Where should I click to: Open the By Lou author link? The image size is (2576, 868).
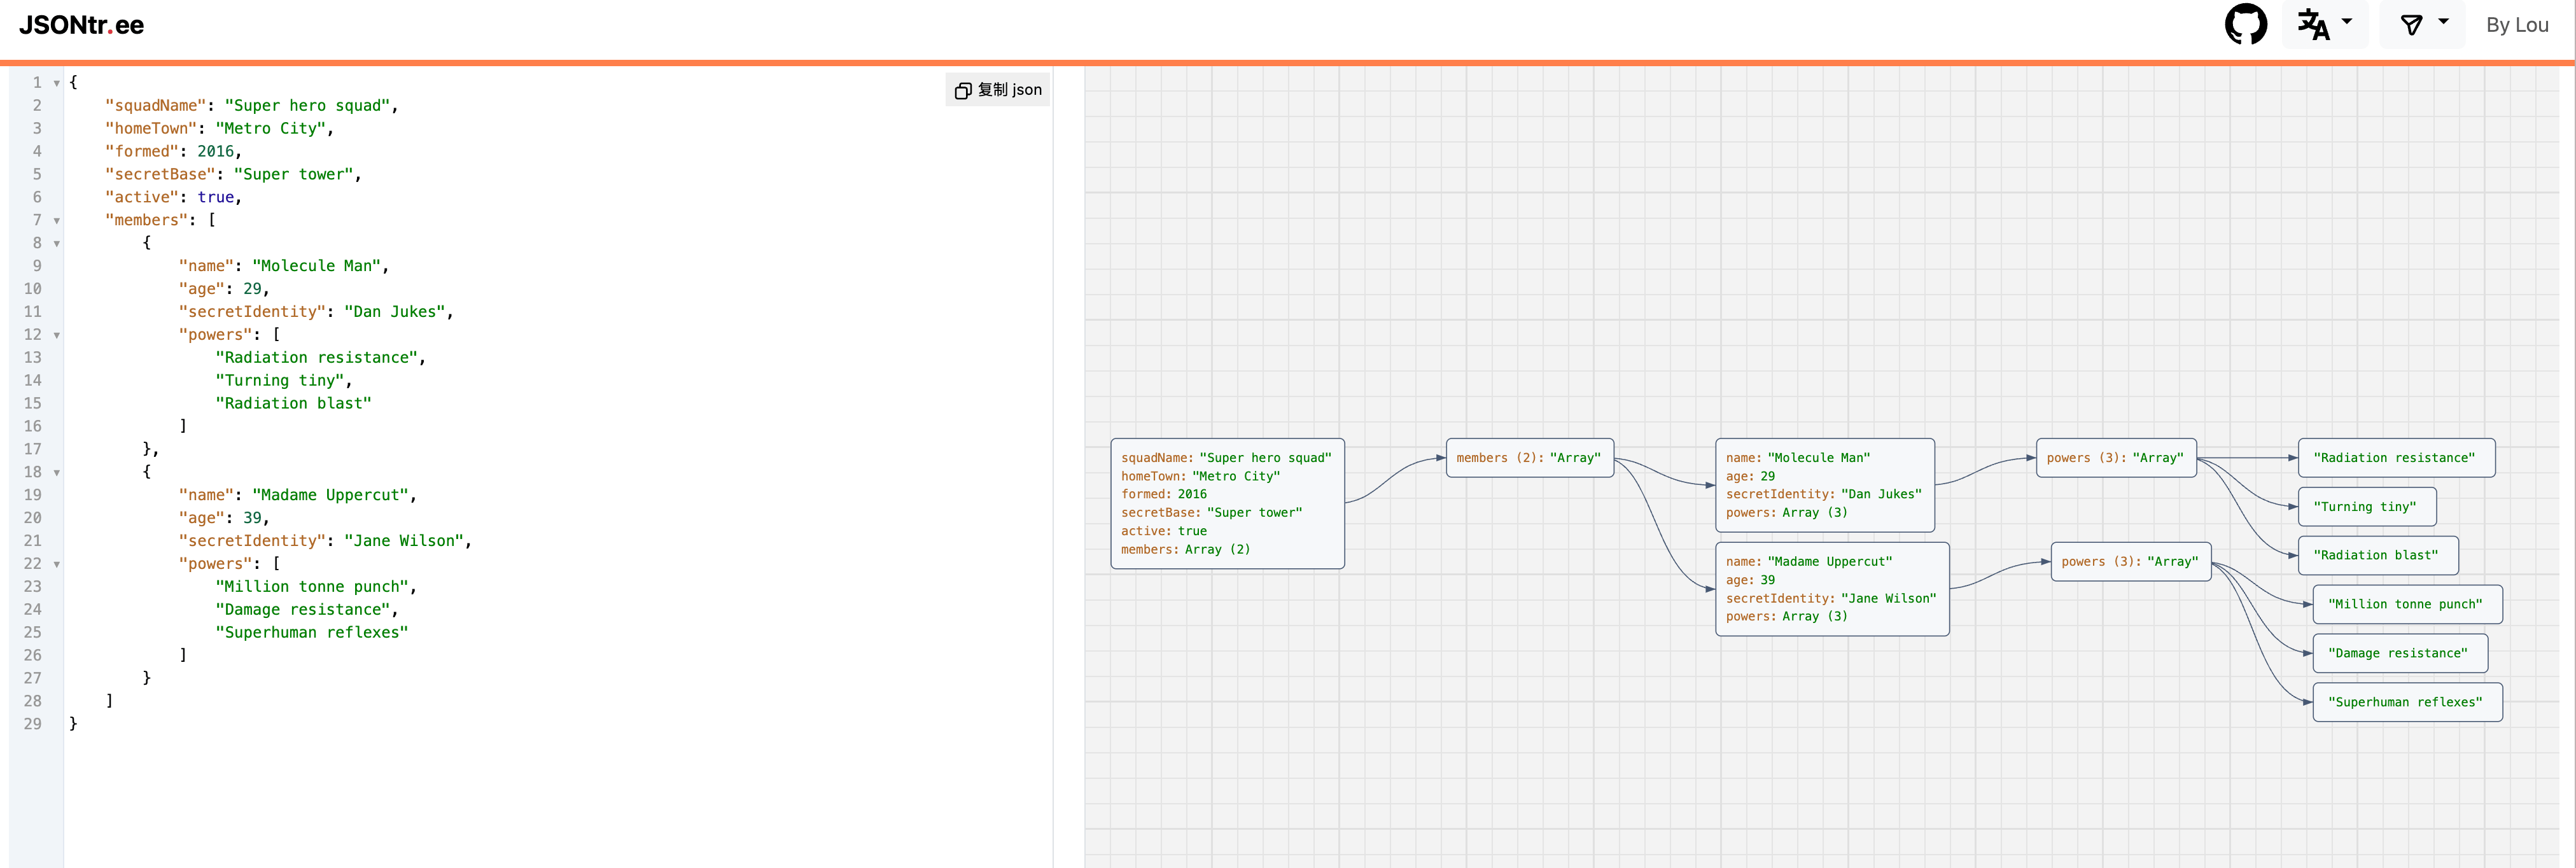click(x=2516, y=25)
